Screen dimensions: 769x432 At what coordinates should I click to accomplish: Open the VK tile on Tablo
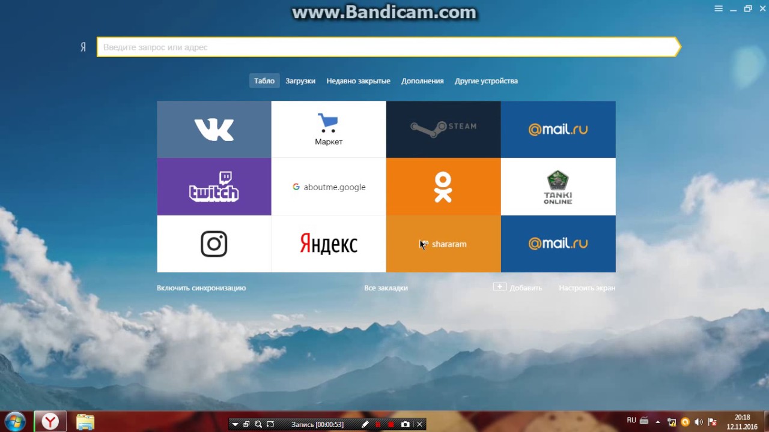tap(214, 129)
